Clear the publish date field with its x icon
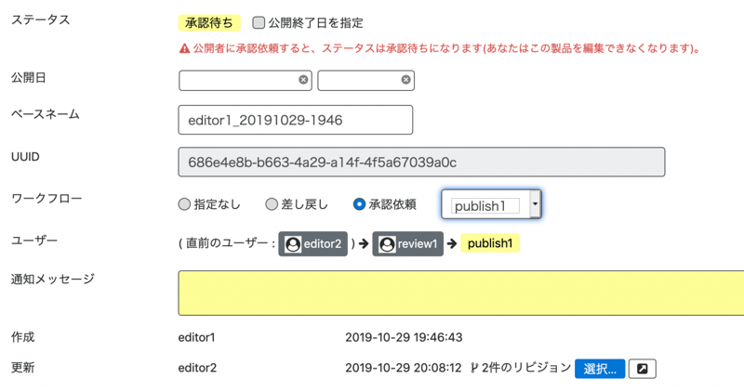This screenshot has height=391, width=744. 303,81
